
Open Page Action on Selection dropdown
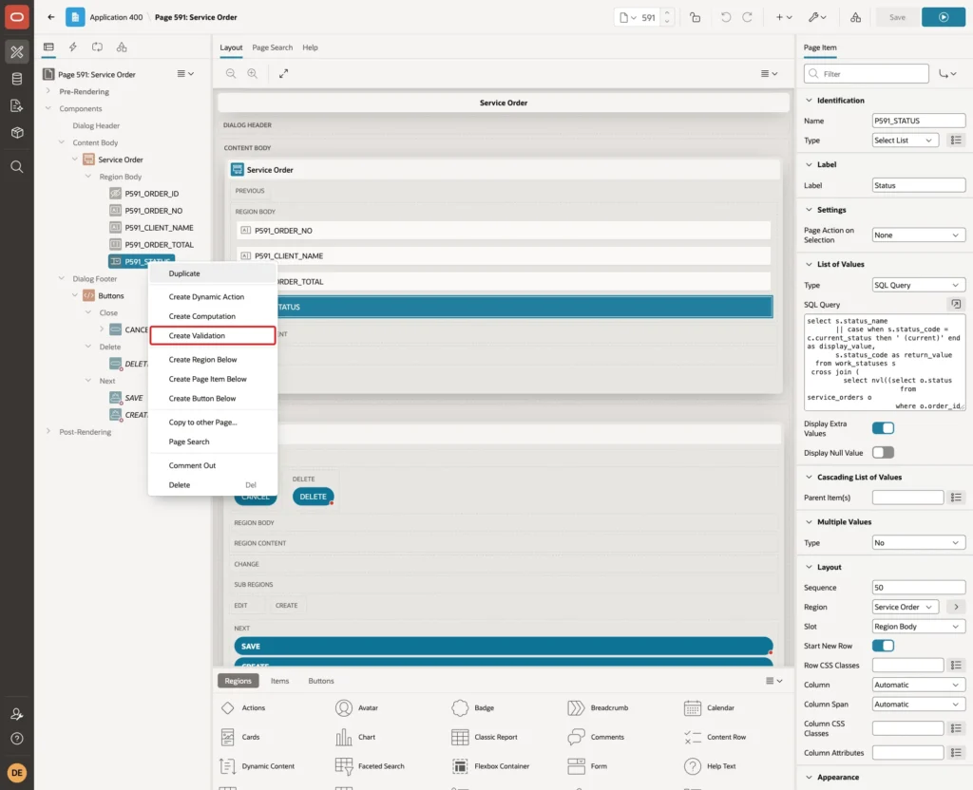pyautogui.click(x=919, y=235)
